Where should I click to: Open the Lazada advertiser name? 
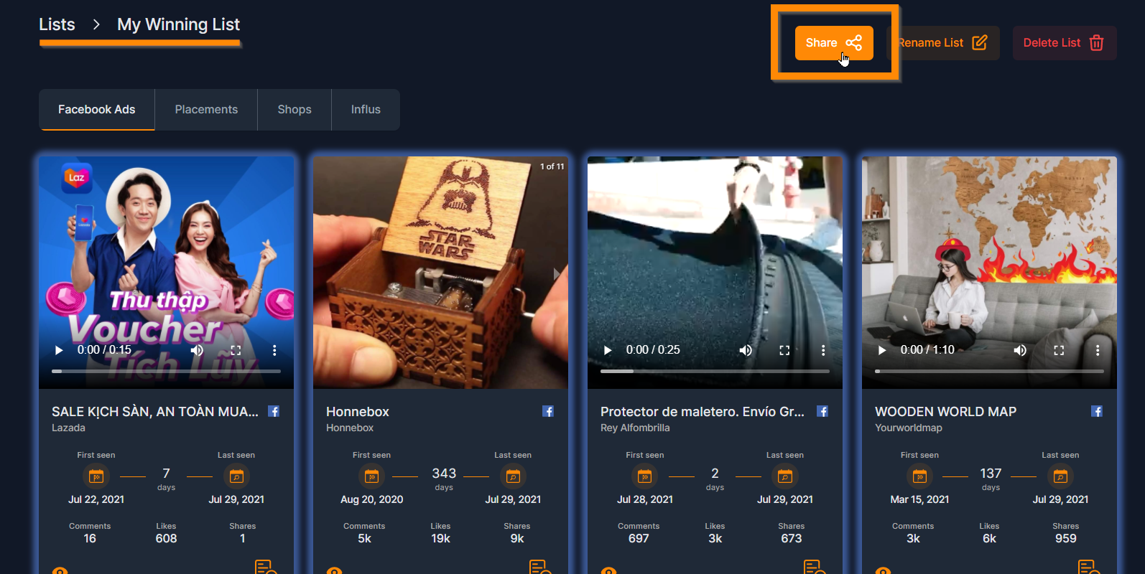point(68,428)
